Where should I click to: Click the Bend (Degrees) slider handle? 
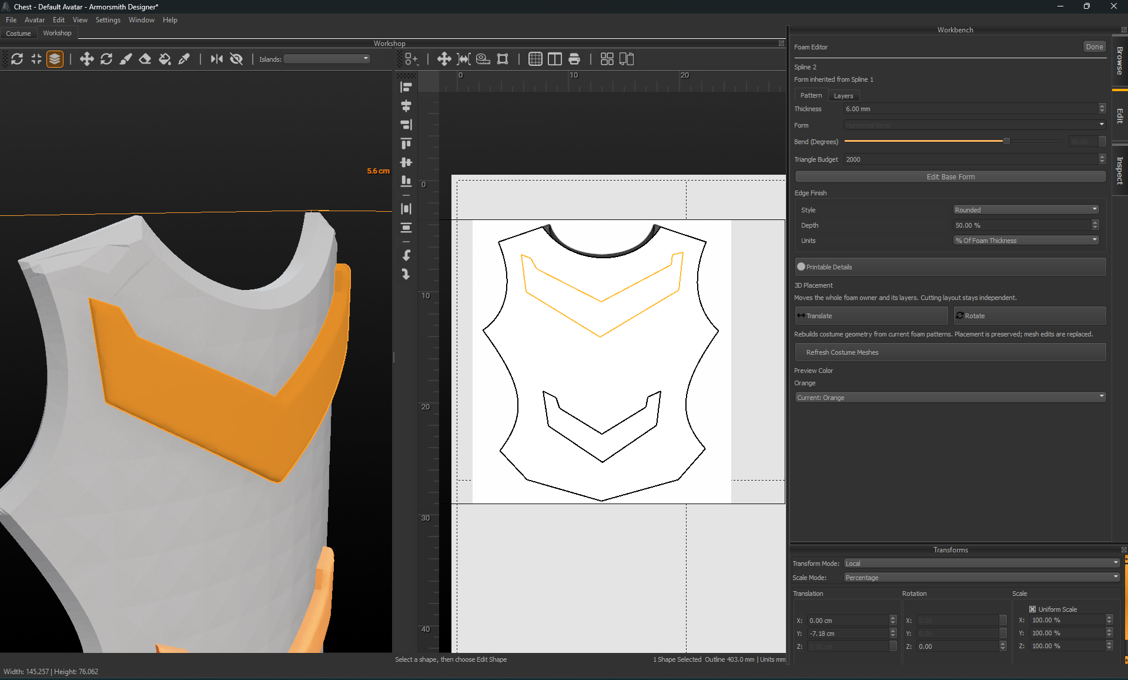coord(1006,141)
